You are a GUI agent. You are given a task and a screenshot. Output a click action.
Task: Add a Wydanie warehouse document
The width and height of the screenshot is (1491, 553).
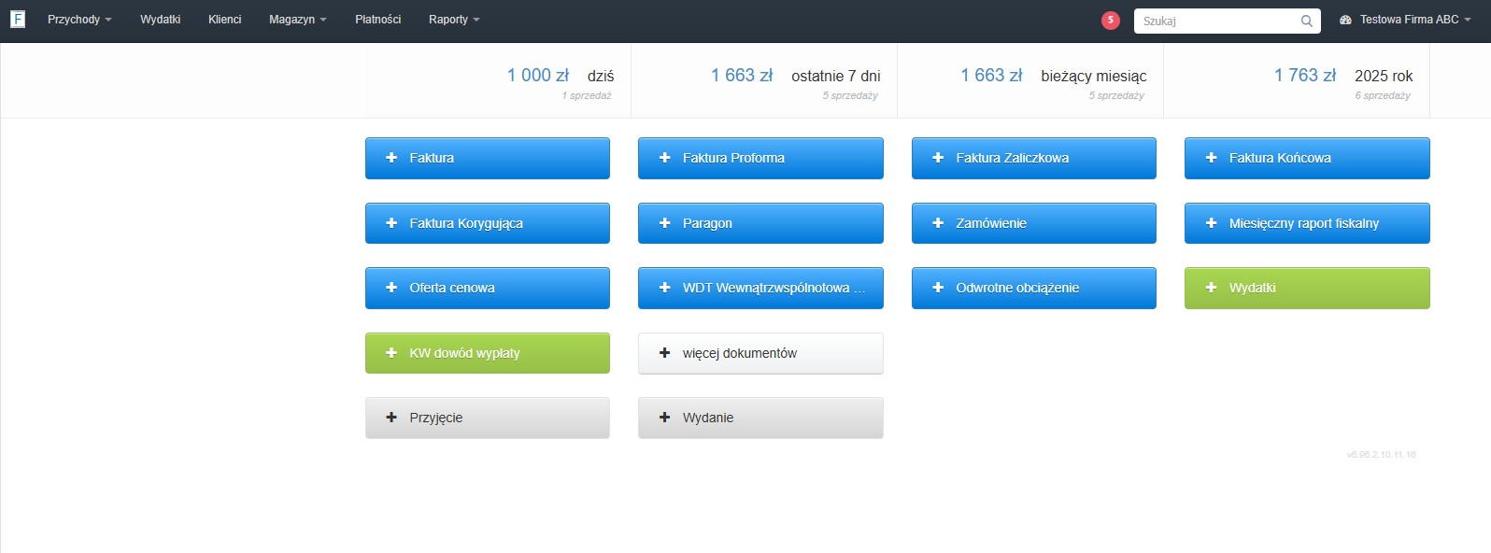pyautogui.click(x=760, y=418)
